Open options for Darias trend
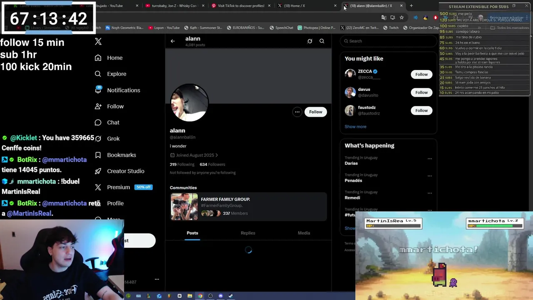Screen dimensions: 533x300 pyautogui.click(x=430, y=159)
